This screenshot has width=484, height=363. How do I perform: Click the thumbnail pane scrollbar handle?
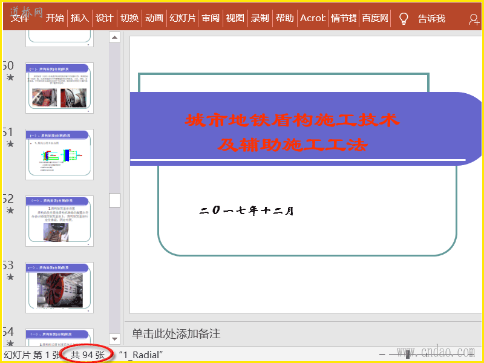114,200
